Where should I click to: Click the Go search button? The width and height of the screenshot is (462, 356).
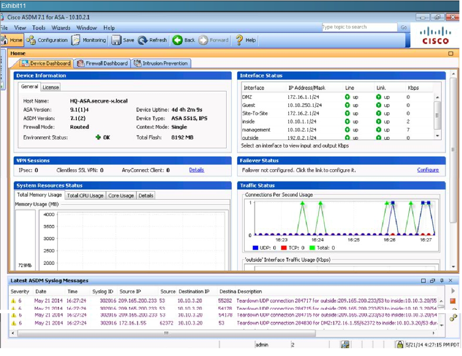coord(404,27)
